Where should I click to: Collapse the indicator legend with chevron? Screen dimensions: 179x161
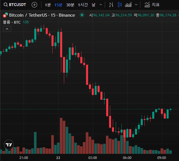click(x=7, y=28)
